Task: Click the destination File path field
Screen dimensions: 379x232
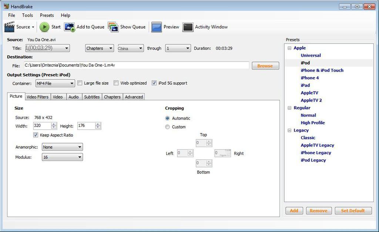Action: click(x=136, y=65)
